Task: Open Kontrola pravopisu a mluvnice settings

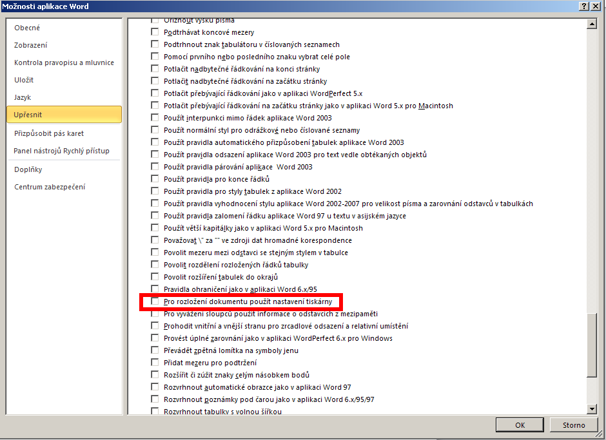Action: [x=64, y=62]
